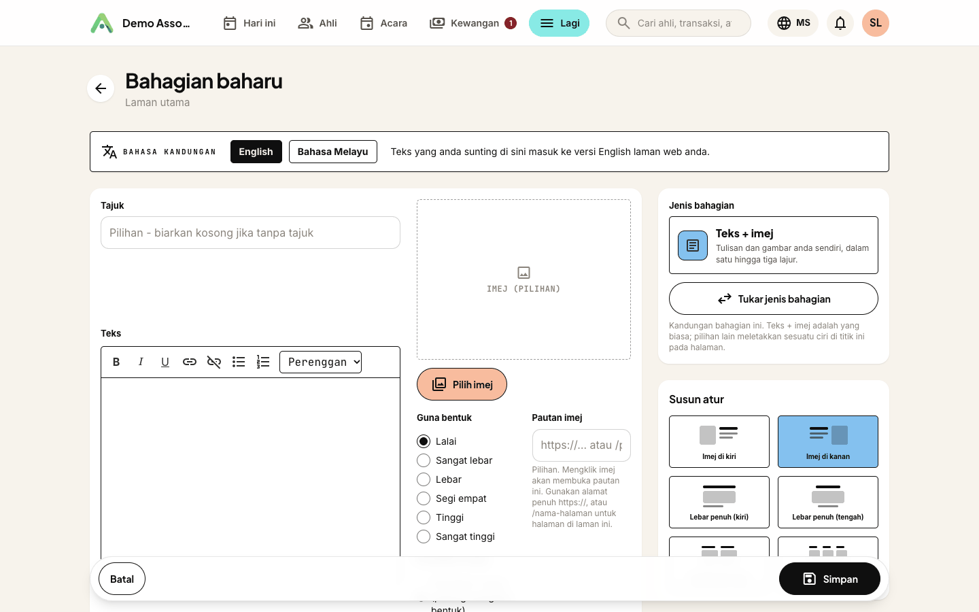Select the Lalai shape radio button

coord(424,441)
